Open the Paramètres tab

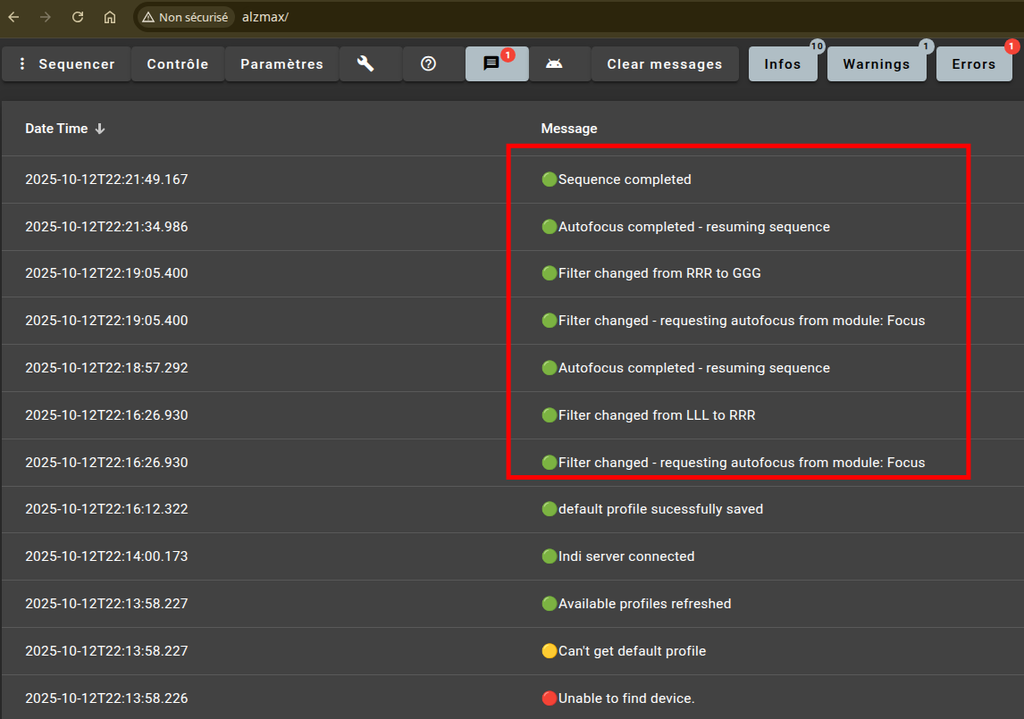(x=282, y=64)
